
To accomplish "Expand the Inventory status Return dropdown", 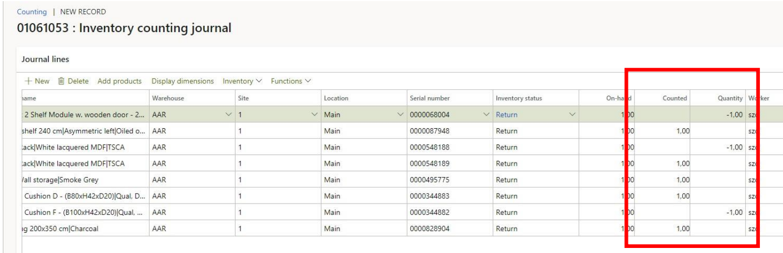I will (572, 115).
